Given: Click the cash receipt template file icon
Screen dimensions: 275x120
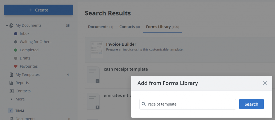Looking at the screenshot, I should (x=93, y=75).
